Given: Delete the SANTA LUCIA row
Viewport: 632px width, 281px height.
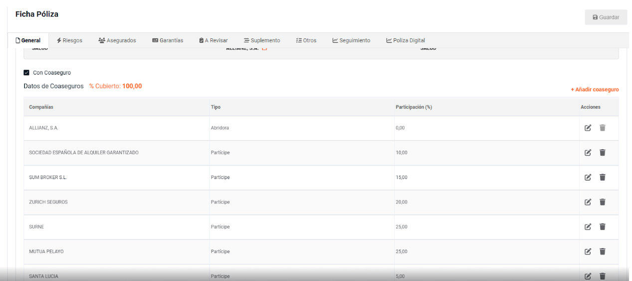Looking at the screenshot, I should pos(602,276).
